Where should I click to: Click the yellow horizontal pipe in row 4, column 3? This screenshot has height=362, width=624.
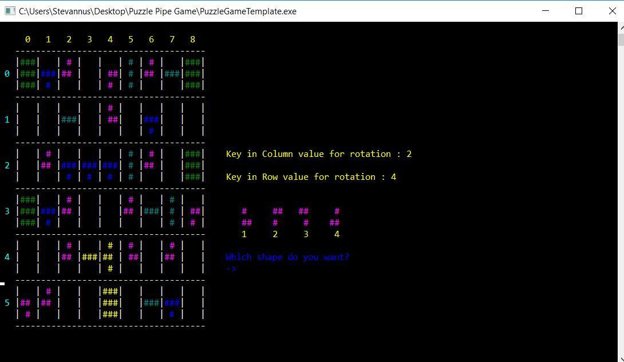click(89, 257)
